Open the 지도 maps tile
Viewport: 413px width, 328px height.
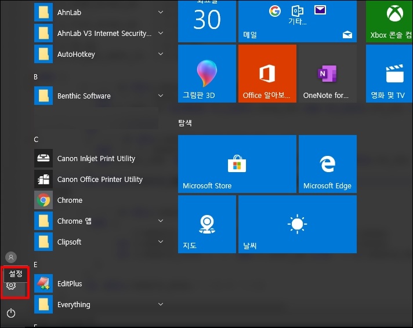pyautogui.click(x=207, y=224)
